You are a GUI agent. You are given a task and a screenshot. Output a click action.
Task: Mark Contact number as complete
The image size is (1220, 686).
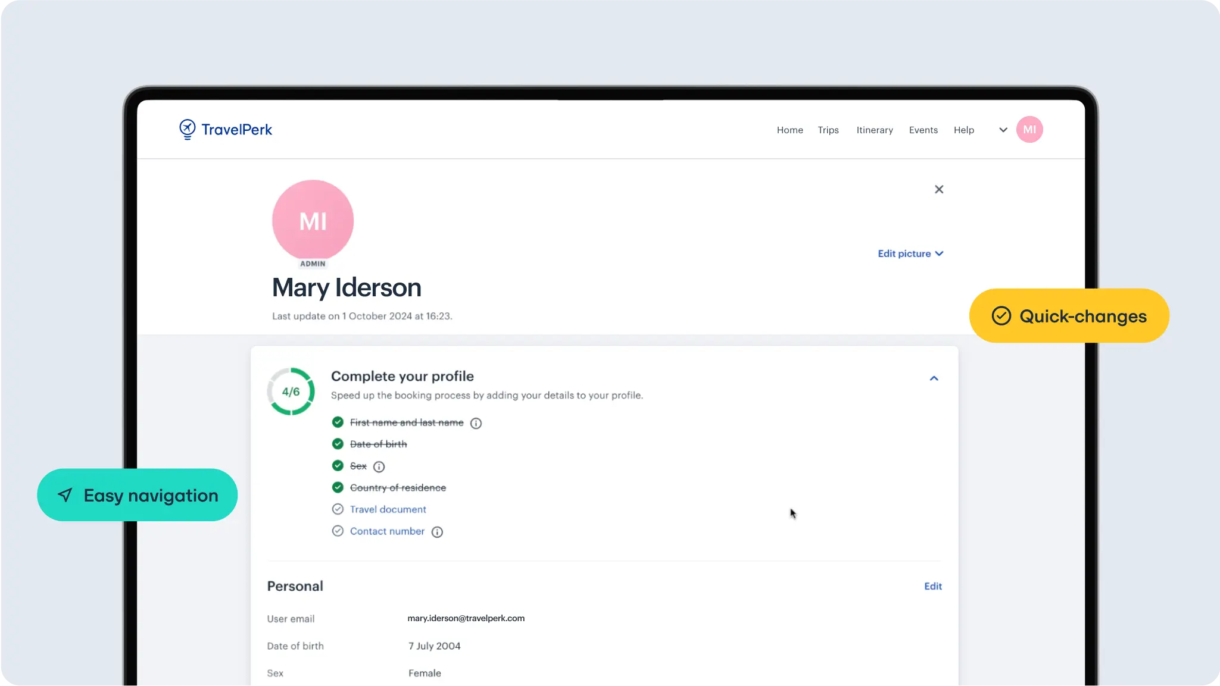point(338,531)
